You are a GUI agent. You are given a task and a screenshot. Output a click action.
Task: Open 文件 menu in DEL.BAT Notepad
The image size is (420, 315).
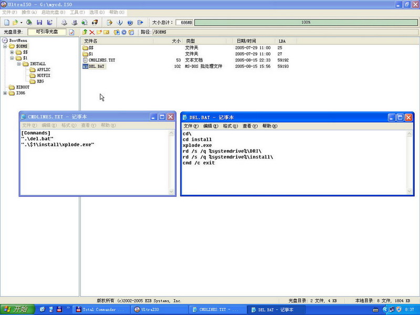(191, 126)
